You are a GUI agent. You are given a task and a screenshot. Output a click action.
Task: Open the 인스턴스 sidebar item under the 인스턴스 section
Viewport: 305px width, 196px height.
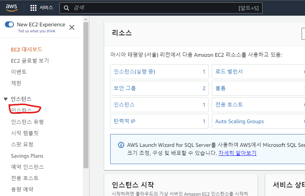click(x=21, y=110)
